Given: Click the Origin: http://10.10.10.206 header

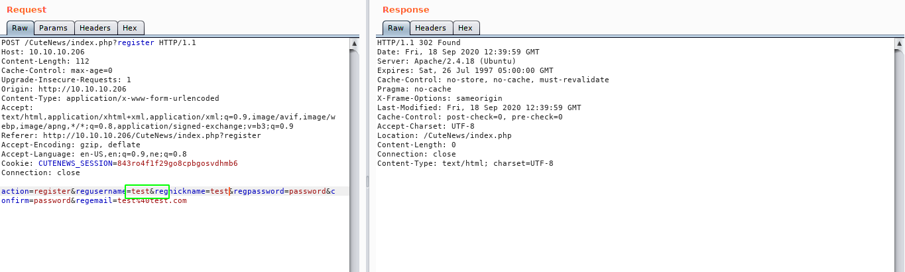Looking at the screenshot, I should pos(64,89).
